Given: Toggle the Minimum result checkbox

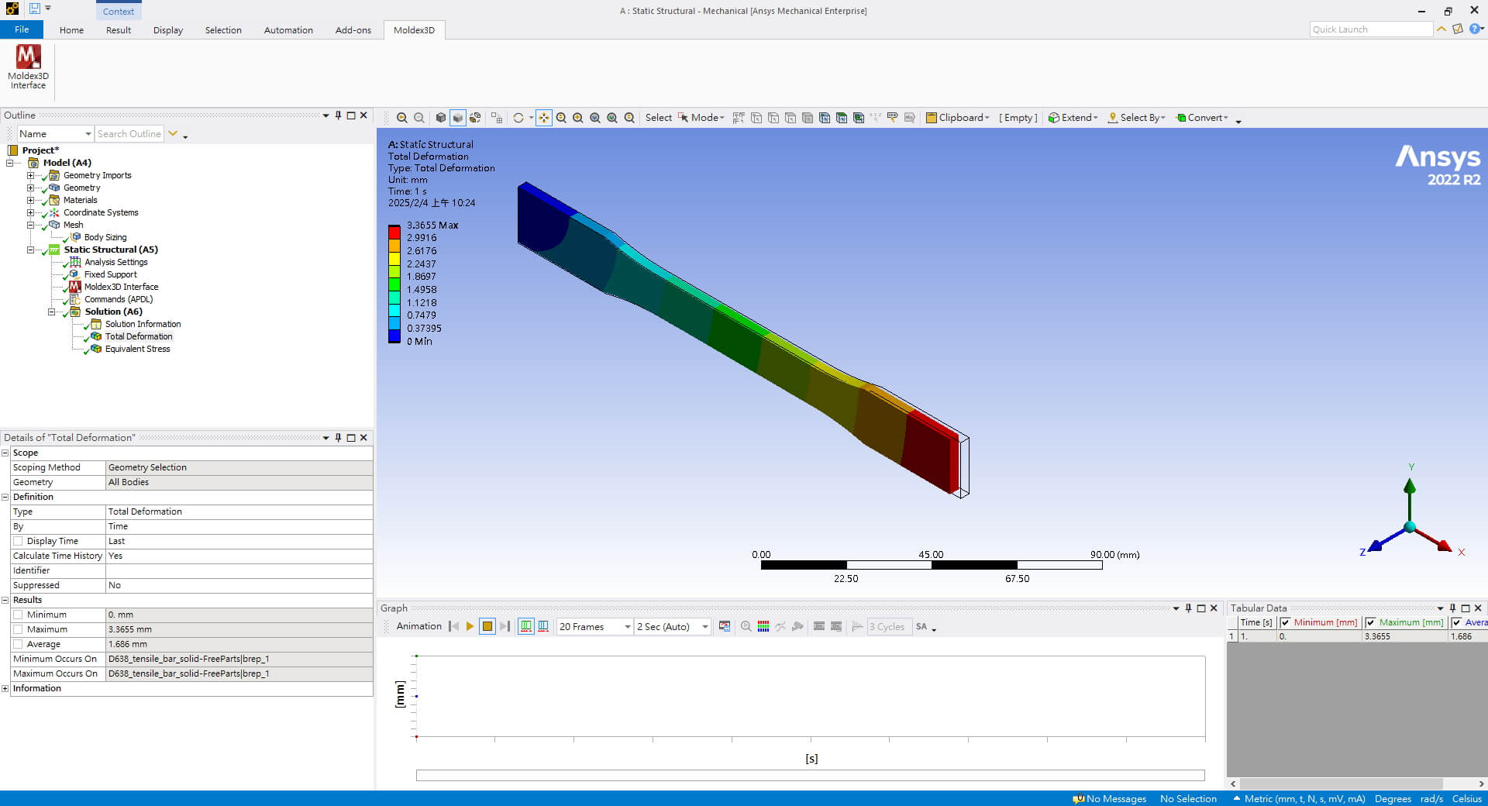Looking at the screenshot, I should [x=18, y=615].
